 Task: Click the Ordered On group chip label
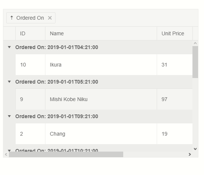[30, 18]
